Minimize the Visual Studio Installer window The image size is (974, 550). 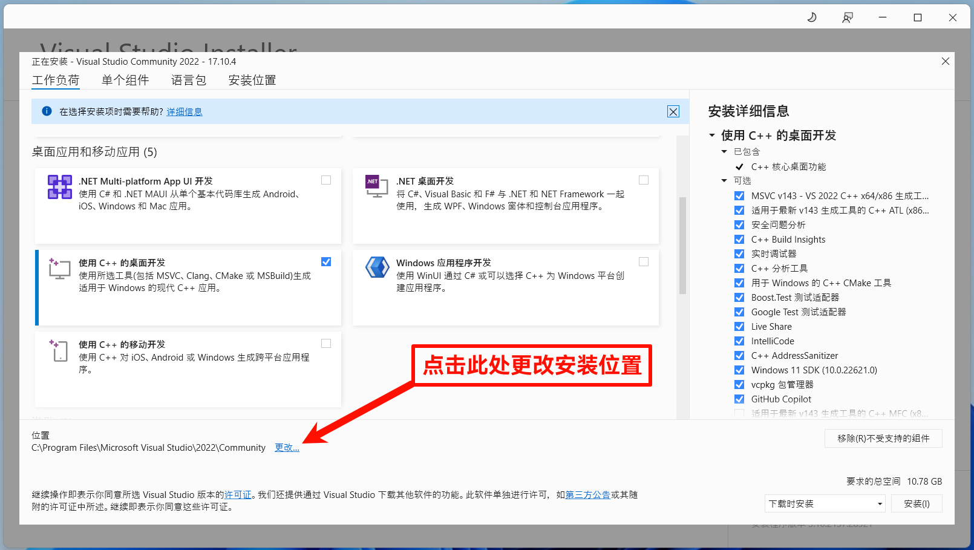[883, 18]
